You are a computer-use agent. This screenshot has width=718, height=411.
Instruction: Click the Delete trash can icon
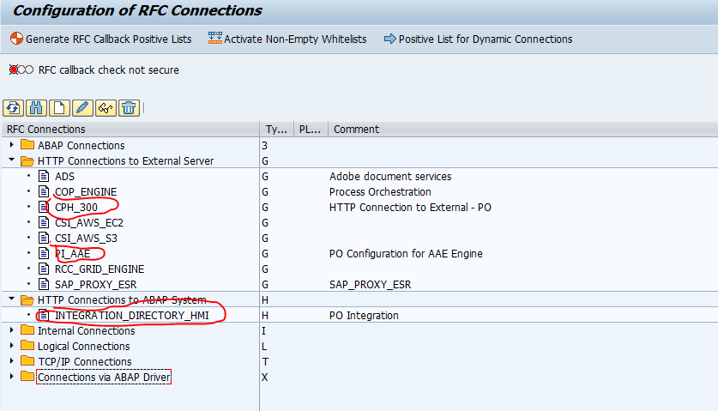pyautogui.click(x=130, y=108)
